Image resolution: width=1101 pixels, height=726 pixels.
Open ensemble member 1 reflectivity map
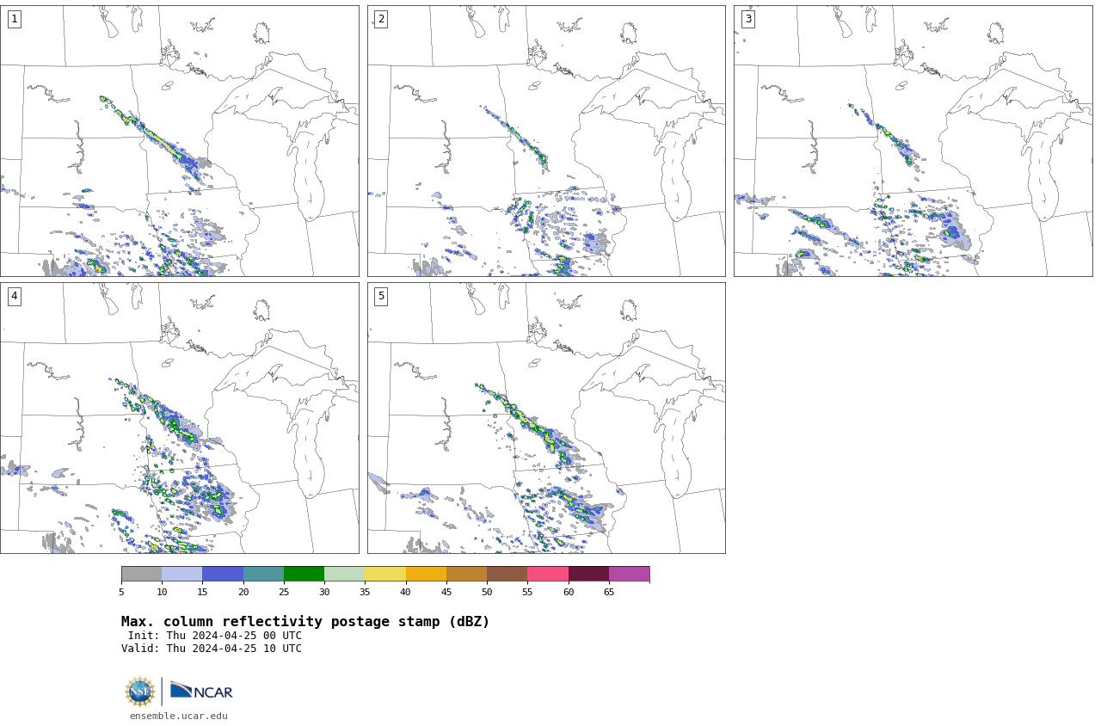pos(179,141)
